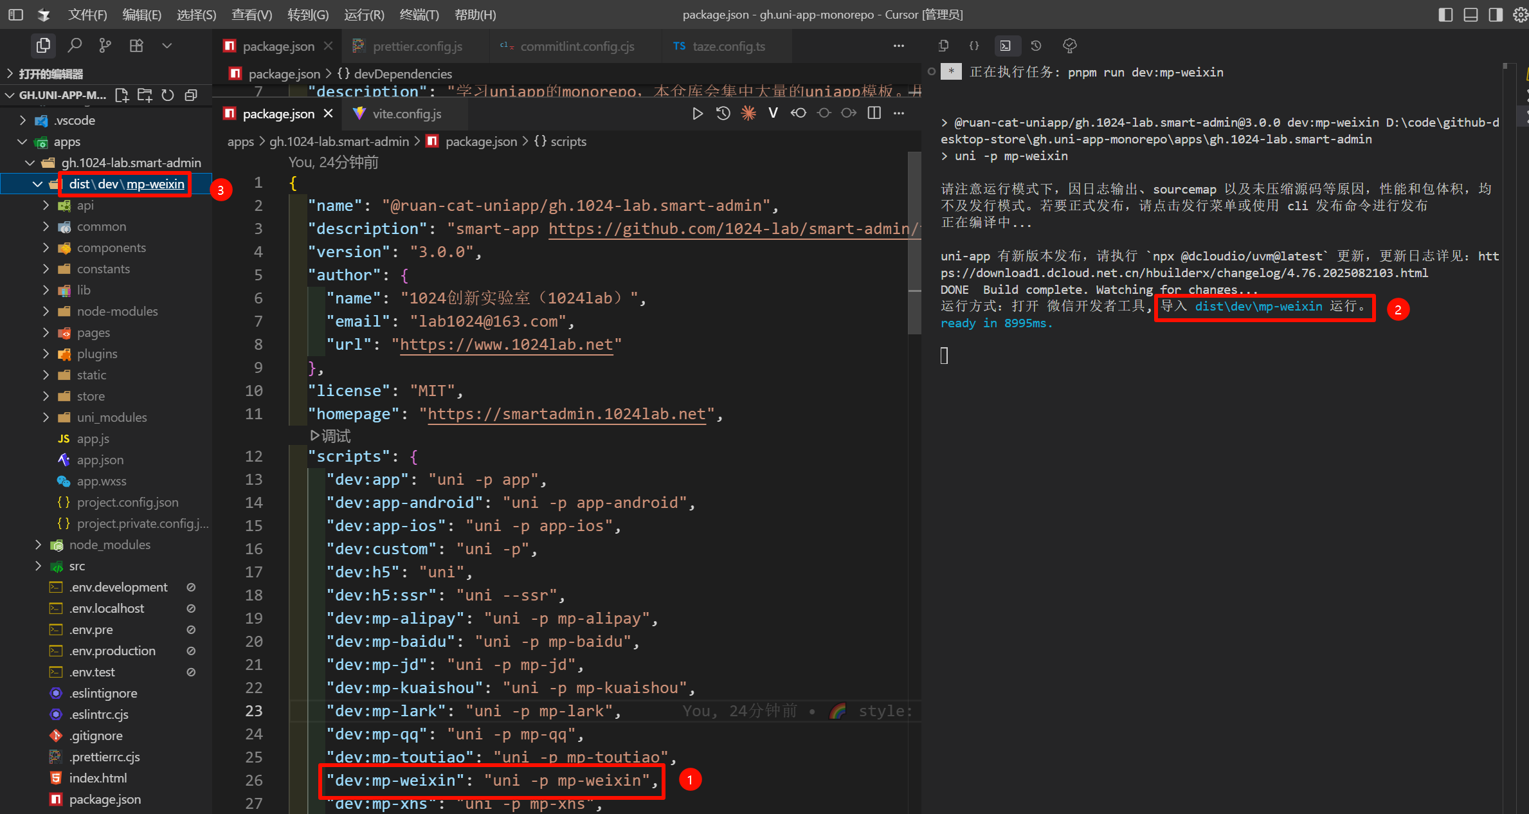Open the Explorer view icon
Image resolution: width=1529 pixels, height=814 pixels.
pos(43,46)
